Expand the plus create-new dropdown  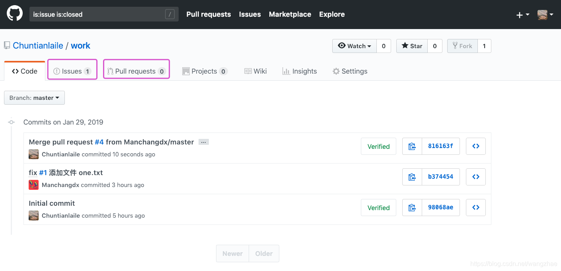point(522,15)
